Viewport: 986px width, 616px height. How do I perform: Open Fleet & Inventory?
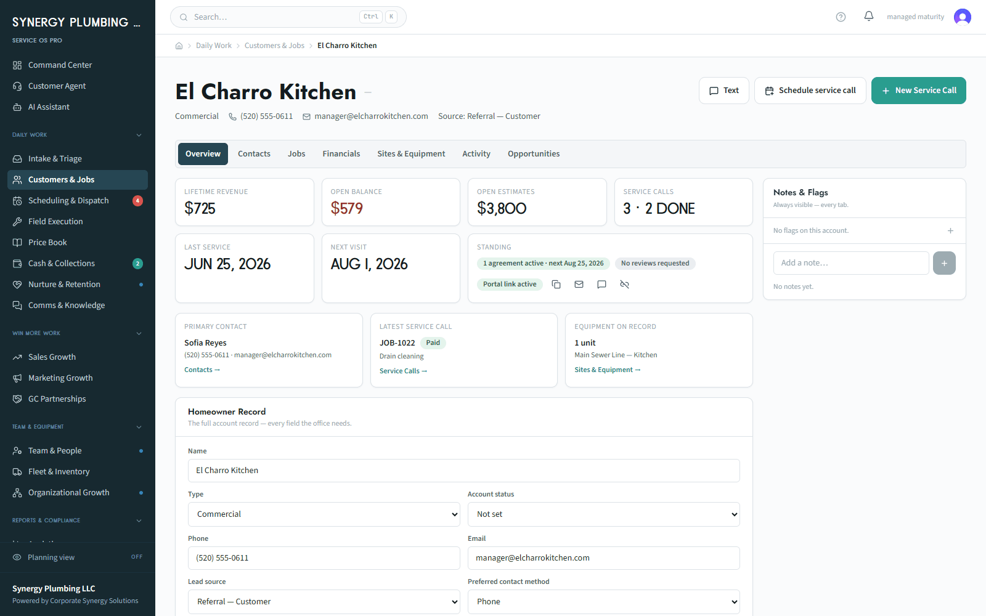coord(78,471)
